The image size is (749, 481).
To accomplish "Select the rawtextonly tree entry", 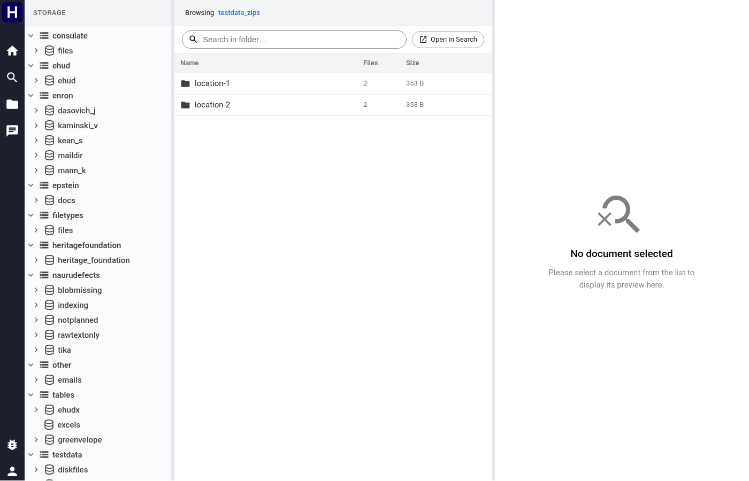I will coord(79,335).
